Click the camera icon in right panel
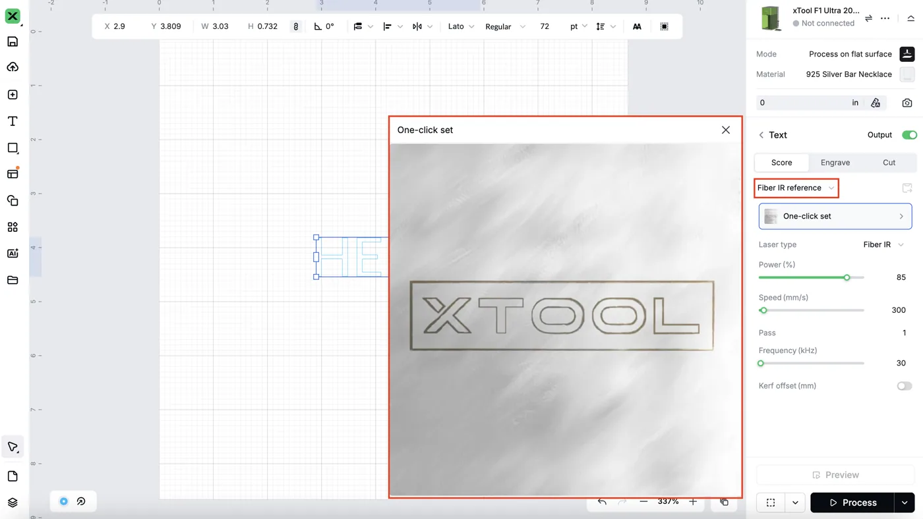 click(907, 103)
